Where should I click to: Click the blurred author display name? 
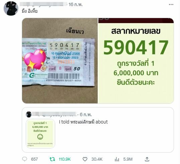point(43,4)
